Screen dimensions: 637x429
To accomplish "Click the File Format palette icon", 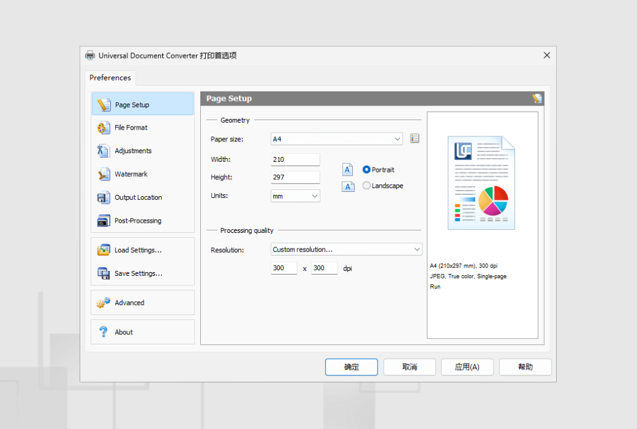I will tap(104, 128).
